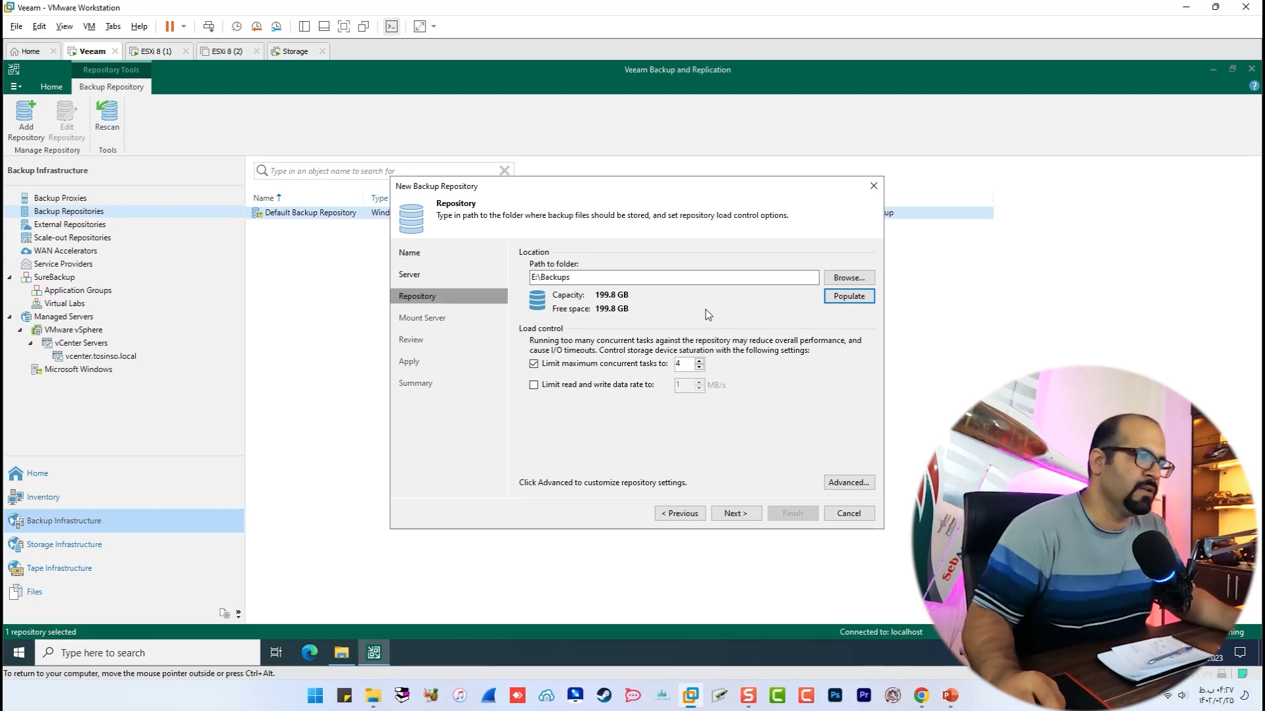Collapse the SureBackup tree node

pos(10,277)
